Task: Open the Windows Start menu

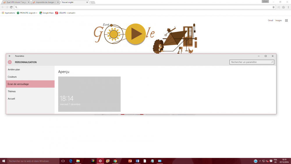Action: [3, 161]
